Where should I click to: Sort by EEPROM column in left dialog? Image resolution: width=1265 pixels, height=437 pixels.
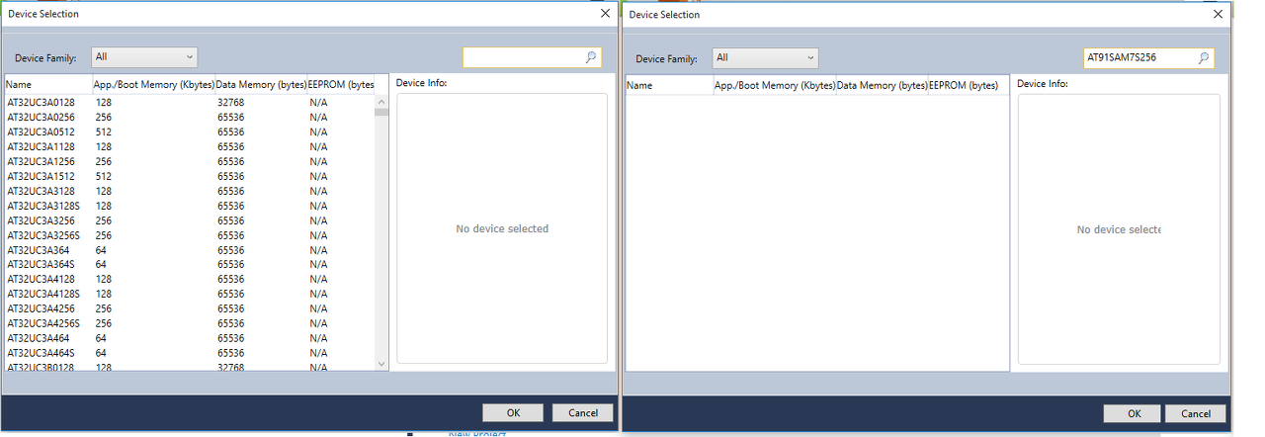point(341,85)
